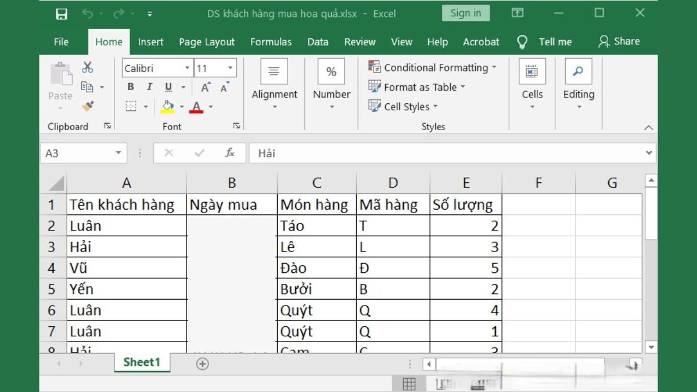This screenshot has width=697, height=392.
Task: Open the Formulas tab
Action: pos(271,42)
